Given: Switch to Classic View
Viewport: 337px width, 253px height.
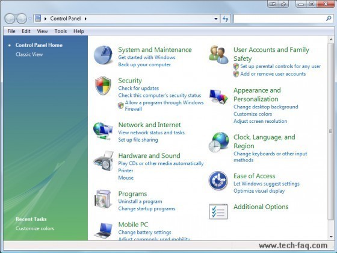Looking at the screenshot, I should tap(29, 54).
